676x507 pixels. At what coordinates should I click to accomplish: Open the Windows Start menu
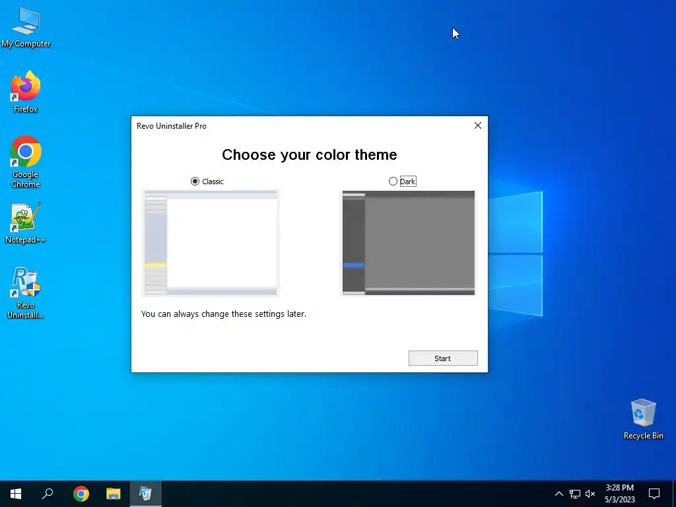16,494
